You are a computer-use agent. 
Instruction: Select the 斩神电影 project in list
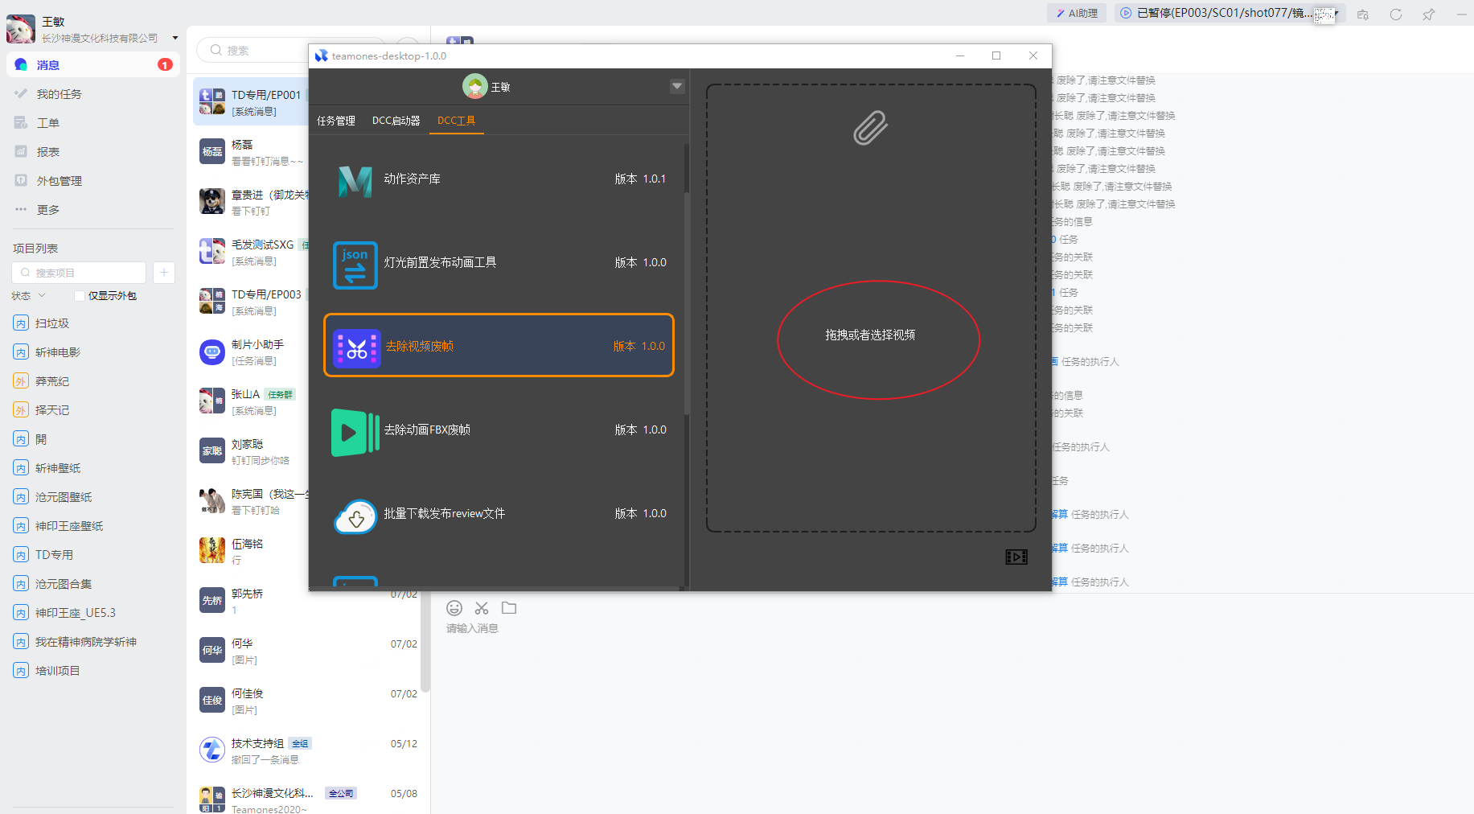point(58,352)
